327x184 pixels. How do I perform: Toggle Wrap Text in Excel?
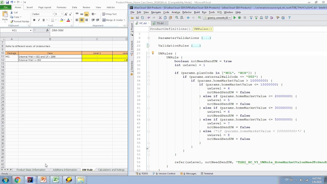[x=109, y=14]
